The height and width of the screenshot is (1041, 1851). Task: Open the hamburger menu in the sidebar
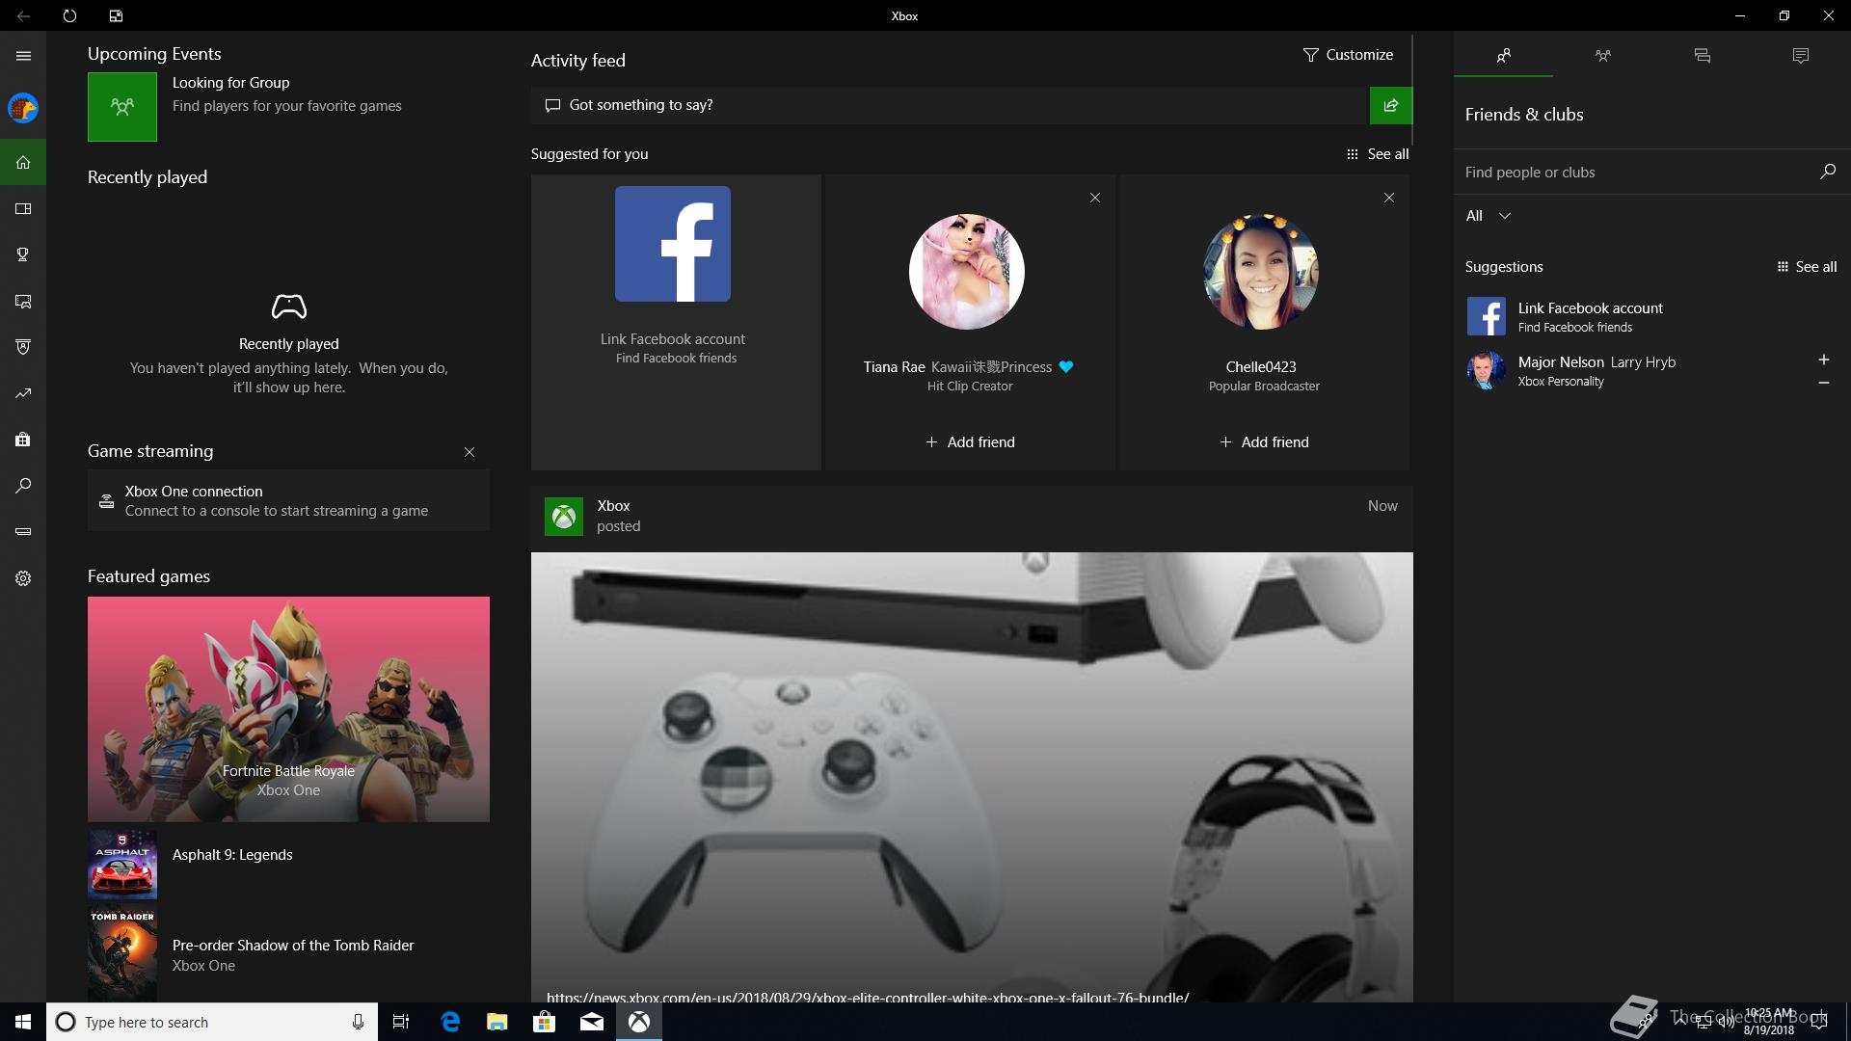click(23, 56)
